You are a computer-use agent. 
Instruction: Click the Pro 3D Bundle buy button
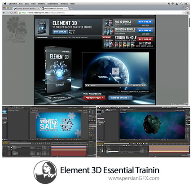point(145,22)
